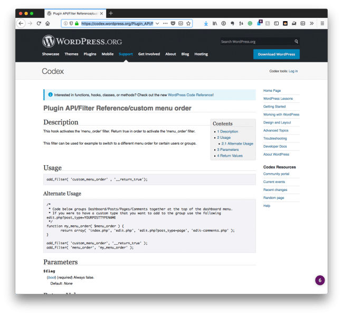Open the Firefox hamburger menu
The image size is (343, 316).
(322, 23)
